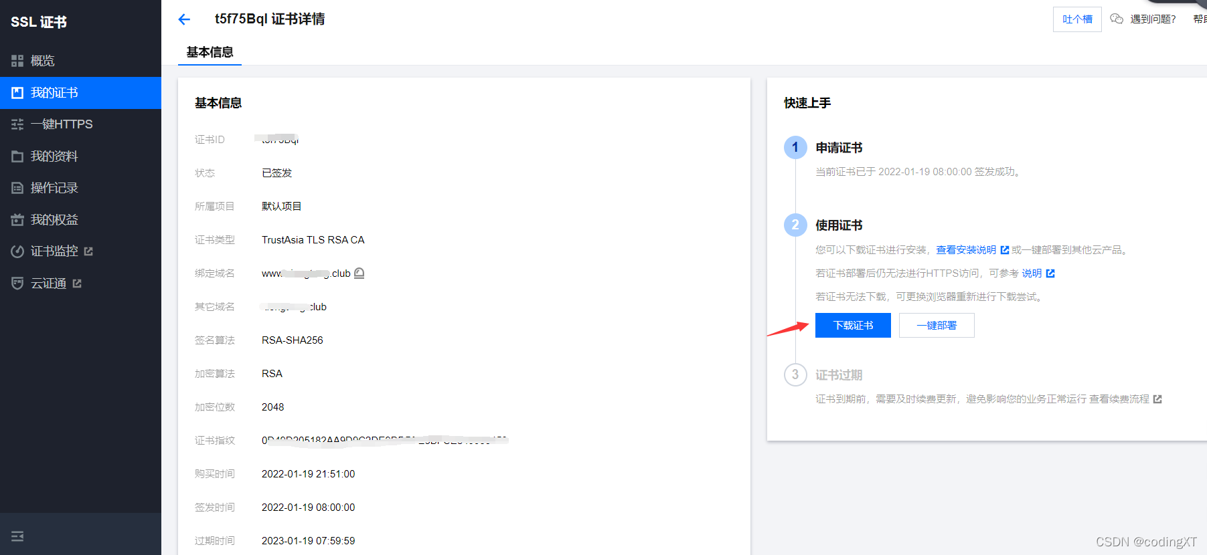1207x555 pixels.
Task: Click the t5f75Bql 证书详情 page title
Action: pos(270,19)
